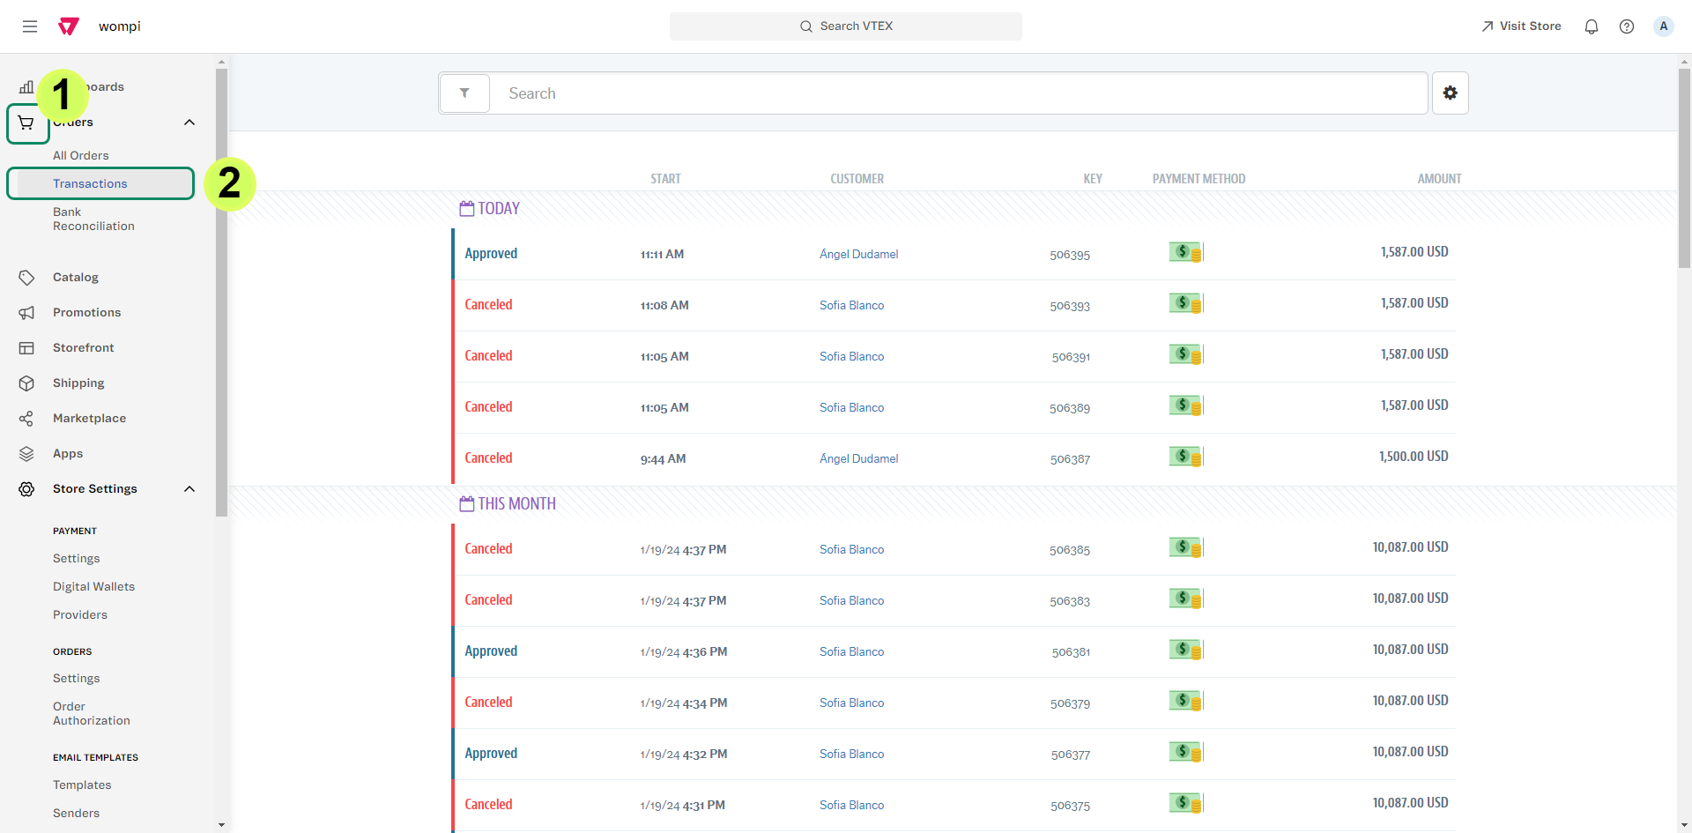1692x833 pixels.
Task: Click the Shipping box icon
Action: click(26, 383)
